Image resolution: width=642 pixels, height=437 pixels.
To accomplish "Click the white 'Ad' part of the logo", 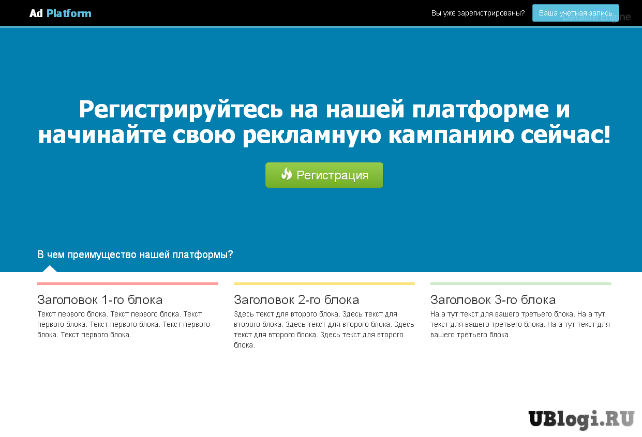I will (36, 13).
